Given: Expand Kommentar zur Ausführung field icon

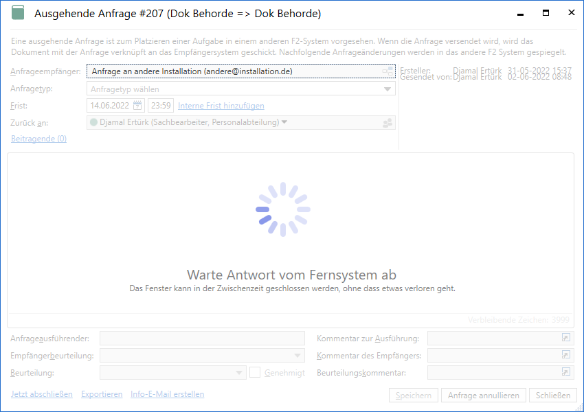Looking at the screenshot, I should (566, 338).
